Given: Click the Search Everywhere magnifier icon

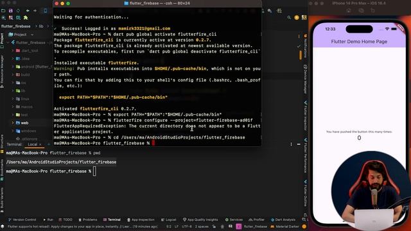Looking at the screenshot, I should coord(289,17).
